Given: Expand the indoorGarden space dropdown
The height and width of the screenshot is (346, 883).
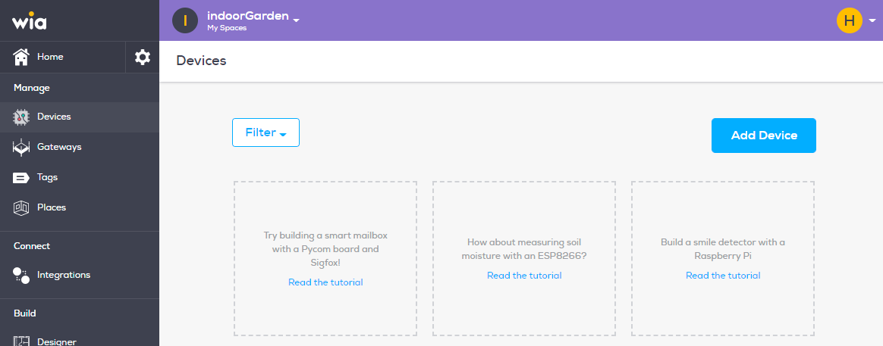Looking at the screenshot, I should pyautogui.click(x=296, y=20).
